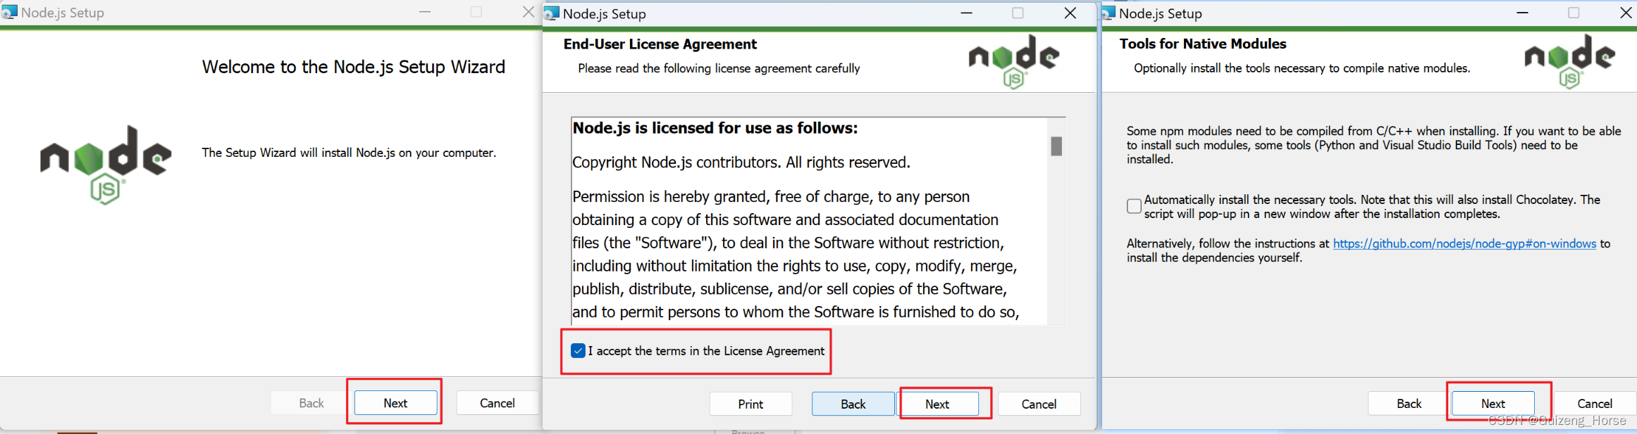This screenshot has width=1637, height=434.
Task: Click the Node.js logo in EULA header
Action: [1013, 60]
